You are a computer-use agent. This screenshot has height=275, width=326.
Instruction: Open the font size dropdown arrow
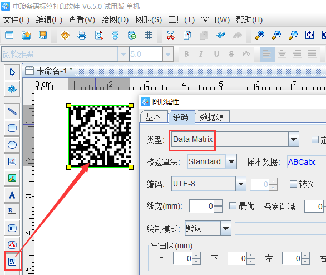click(x=168, y=54)
